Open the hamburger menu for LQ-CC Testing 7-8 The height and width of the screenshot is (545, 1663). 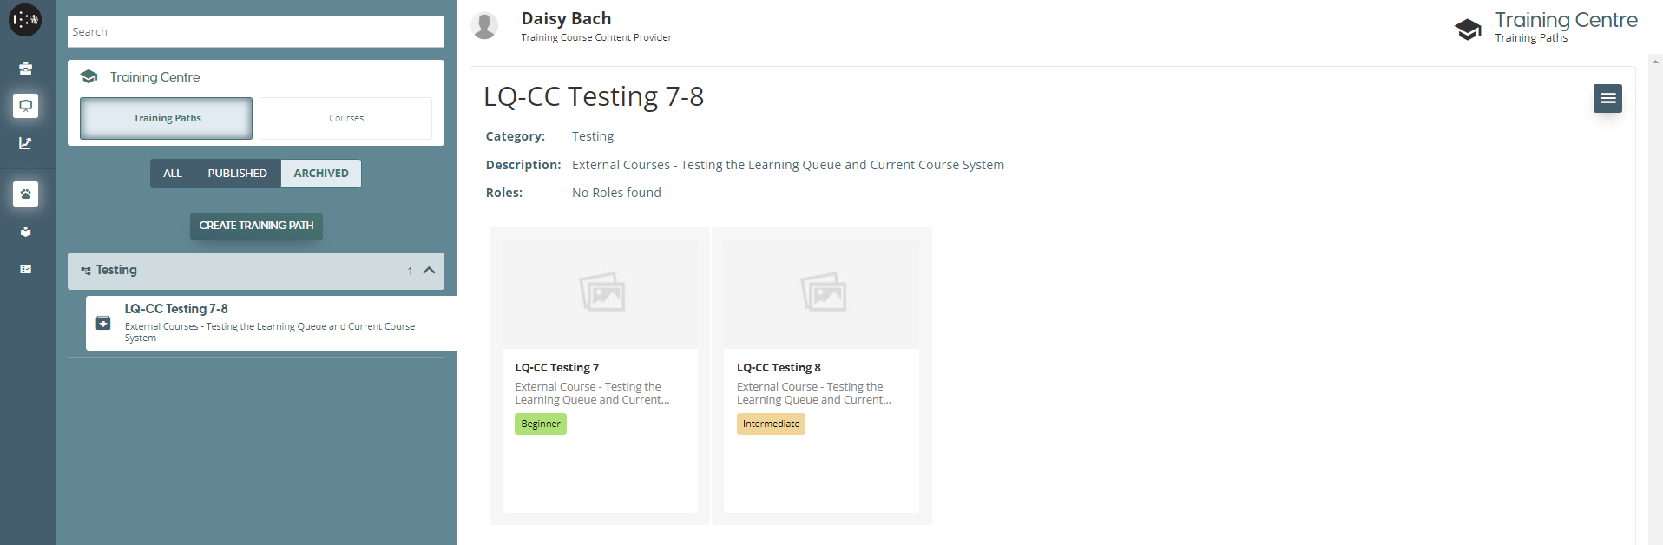coord(1607,98)
